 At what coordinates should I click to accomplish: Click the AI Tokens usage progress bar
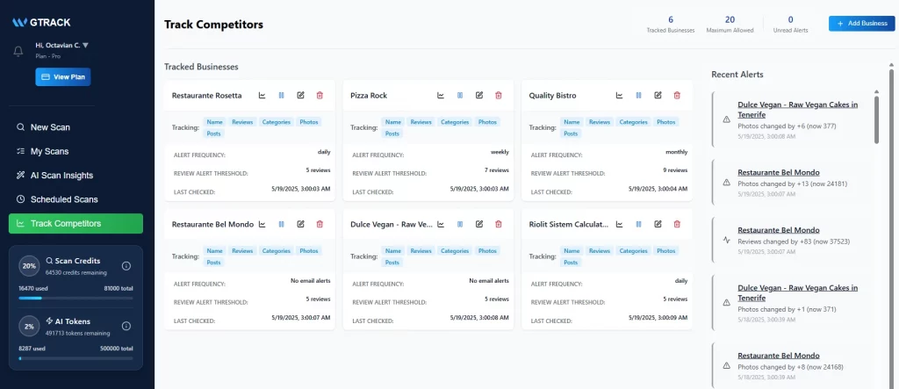click(x=76, y=358)
